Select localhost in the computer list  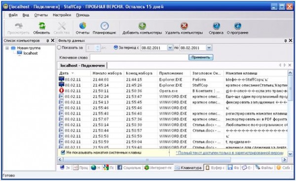tap(31, 53)
